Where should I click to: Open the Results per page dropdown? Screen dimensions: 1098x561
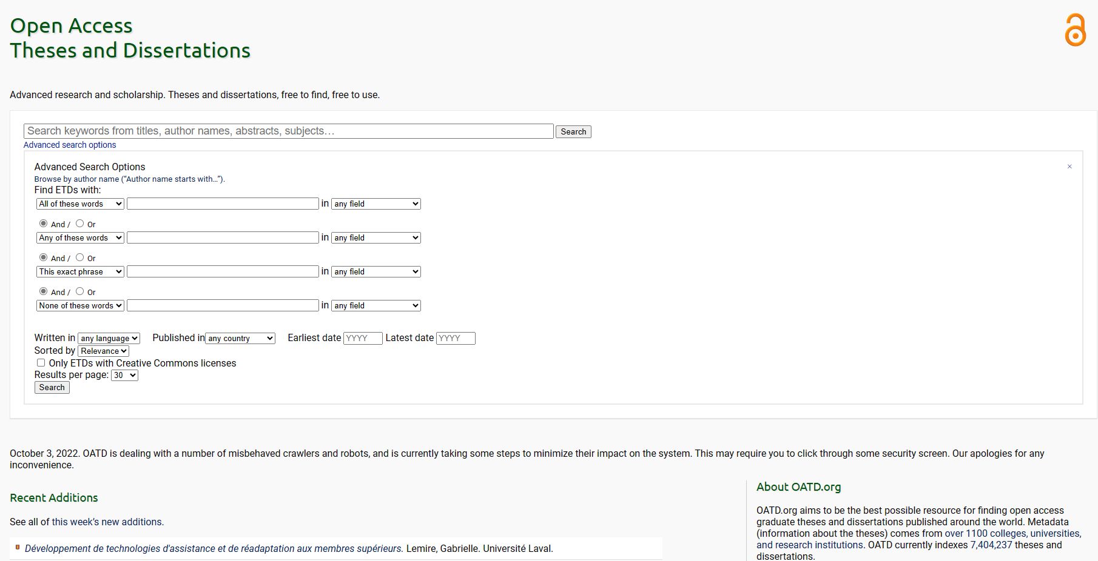pos(125,376)
